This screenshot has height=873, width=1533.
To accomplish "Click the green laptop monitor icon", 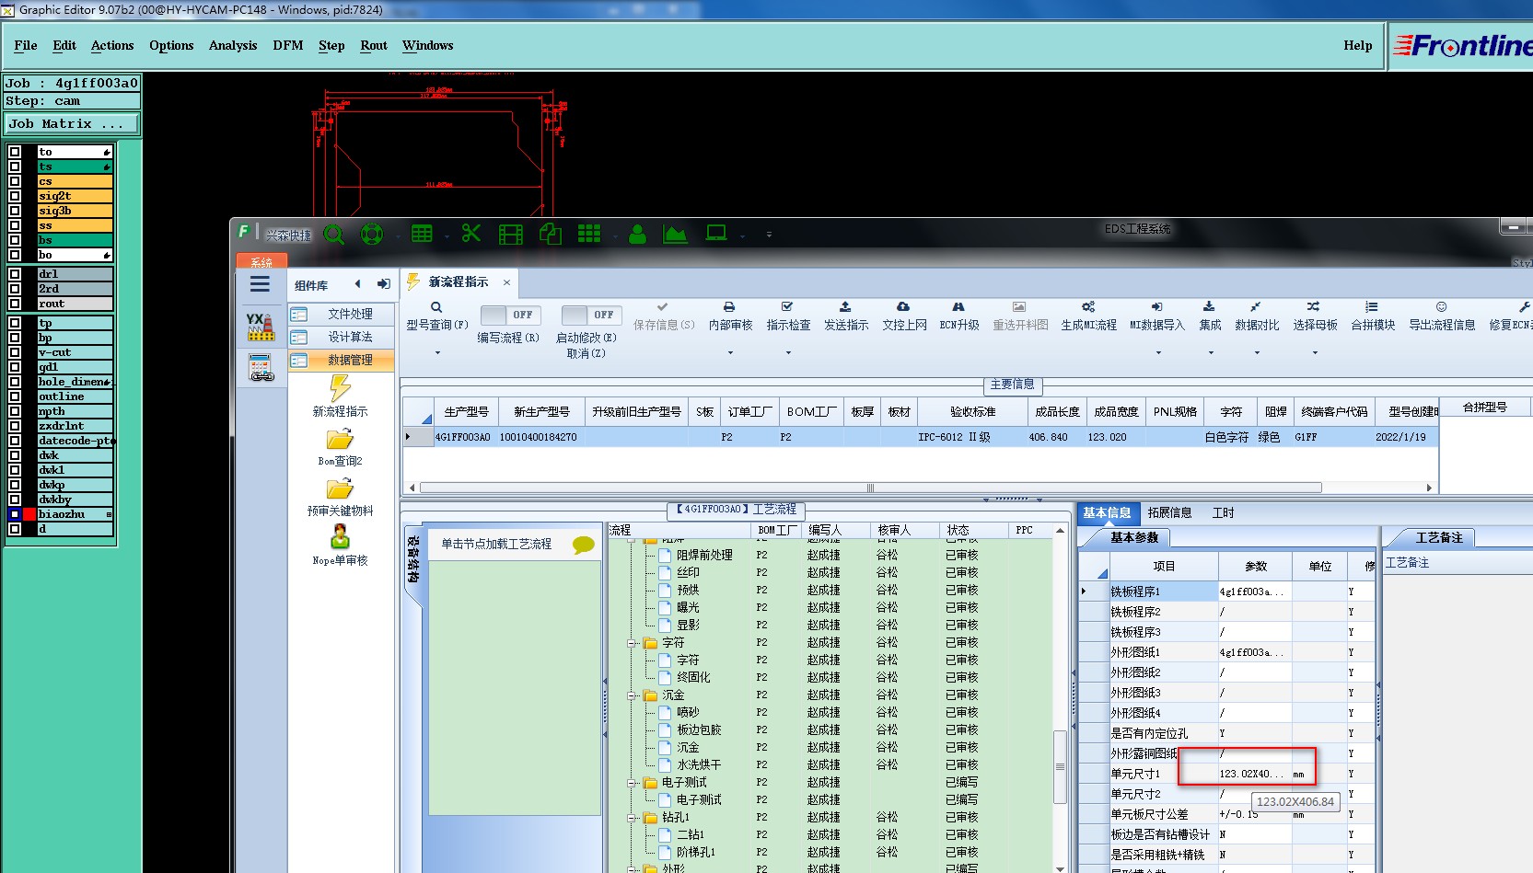I will pos(716,233).
